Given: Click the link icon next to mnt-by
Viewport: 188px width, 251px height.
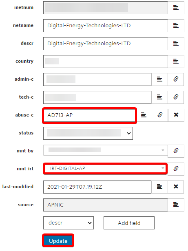Looking at the screenshot, I should pyautogui.click(x=176, y=151).
